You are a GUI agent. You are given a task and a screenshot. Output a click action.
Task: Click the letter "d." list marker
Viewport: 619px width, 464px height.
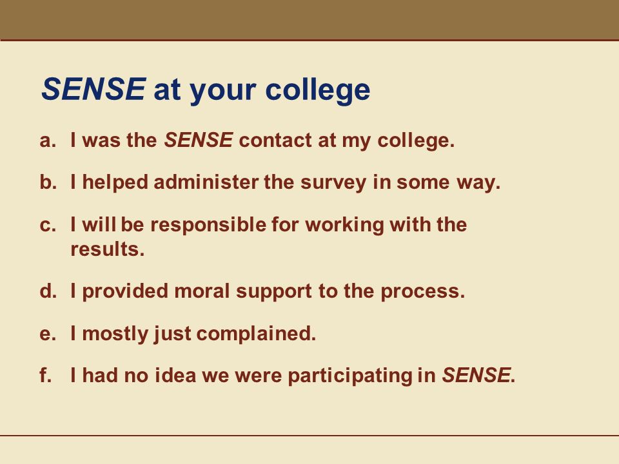tap(48, 291)
